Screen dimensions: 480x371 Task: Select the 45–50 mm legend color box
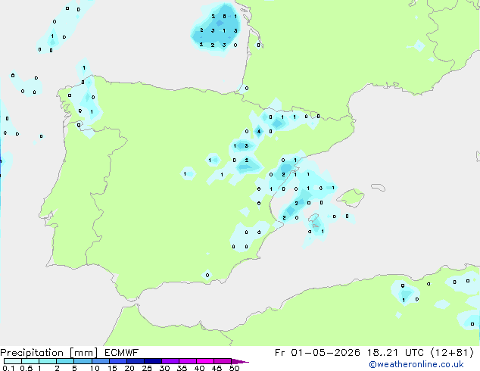(x=223, y=361)
